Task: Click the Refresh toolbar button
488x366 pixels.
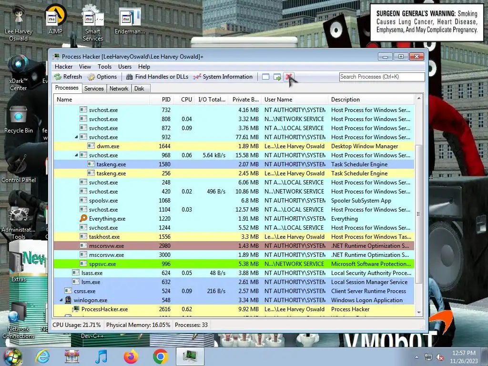Action: pos(68,77)
